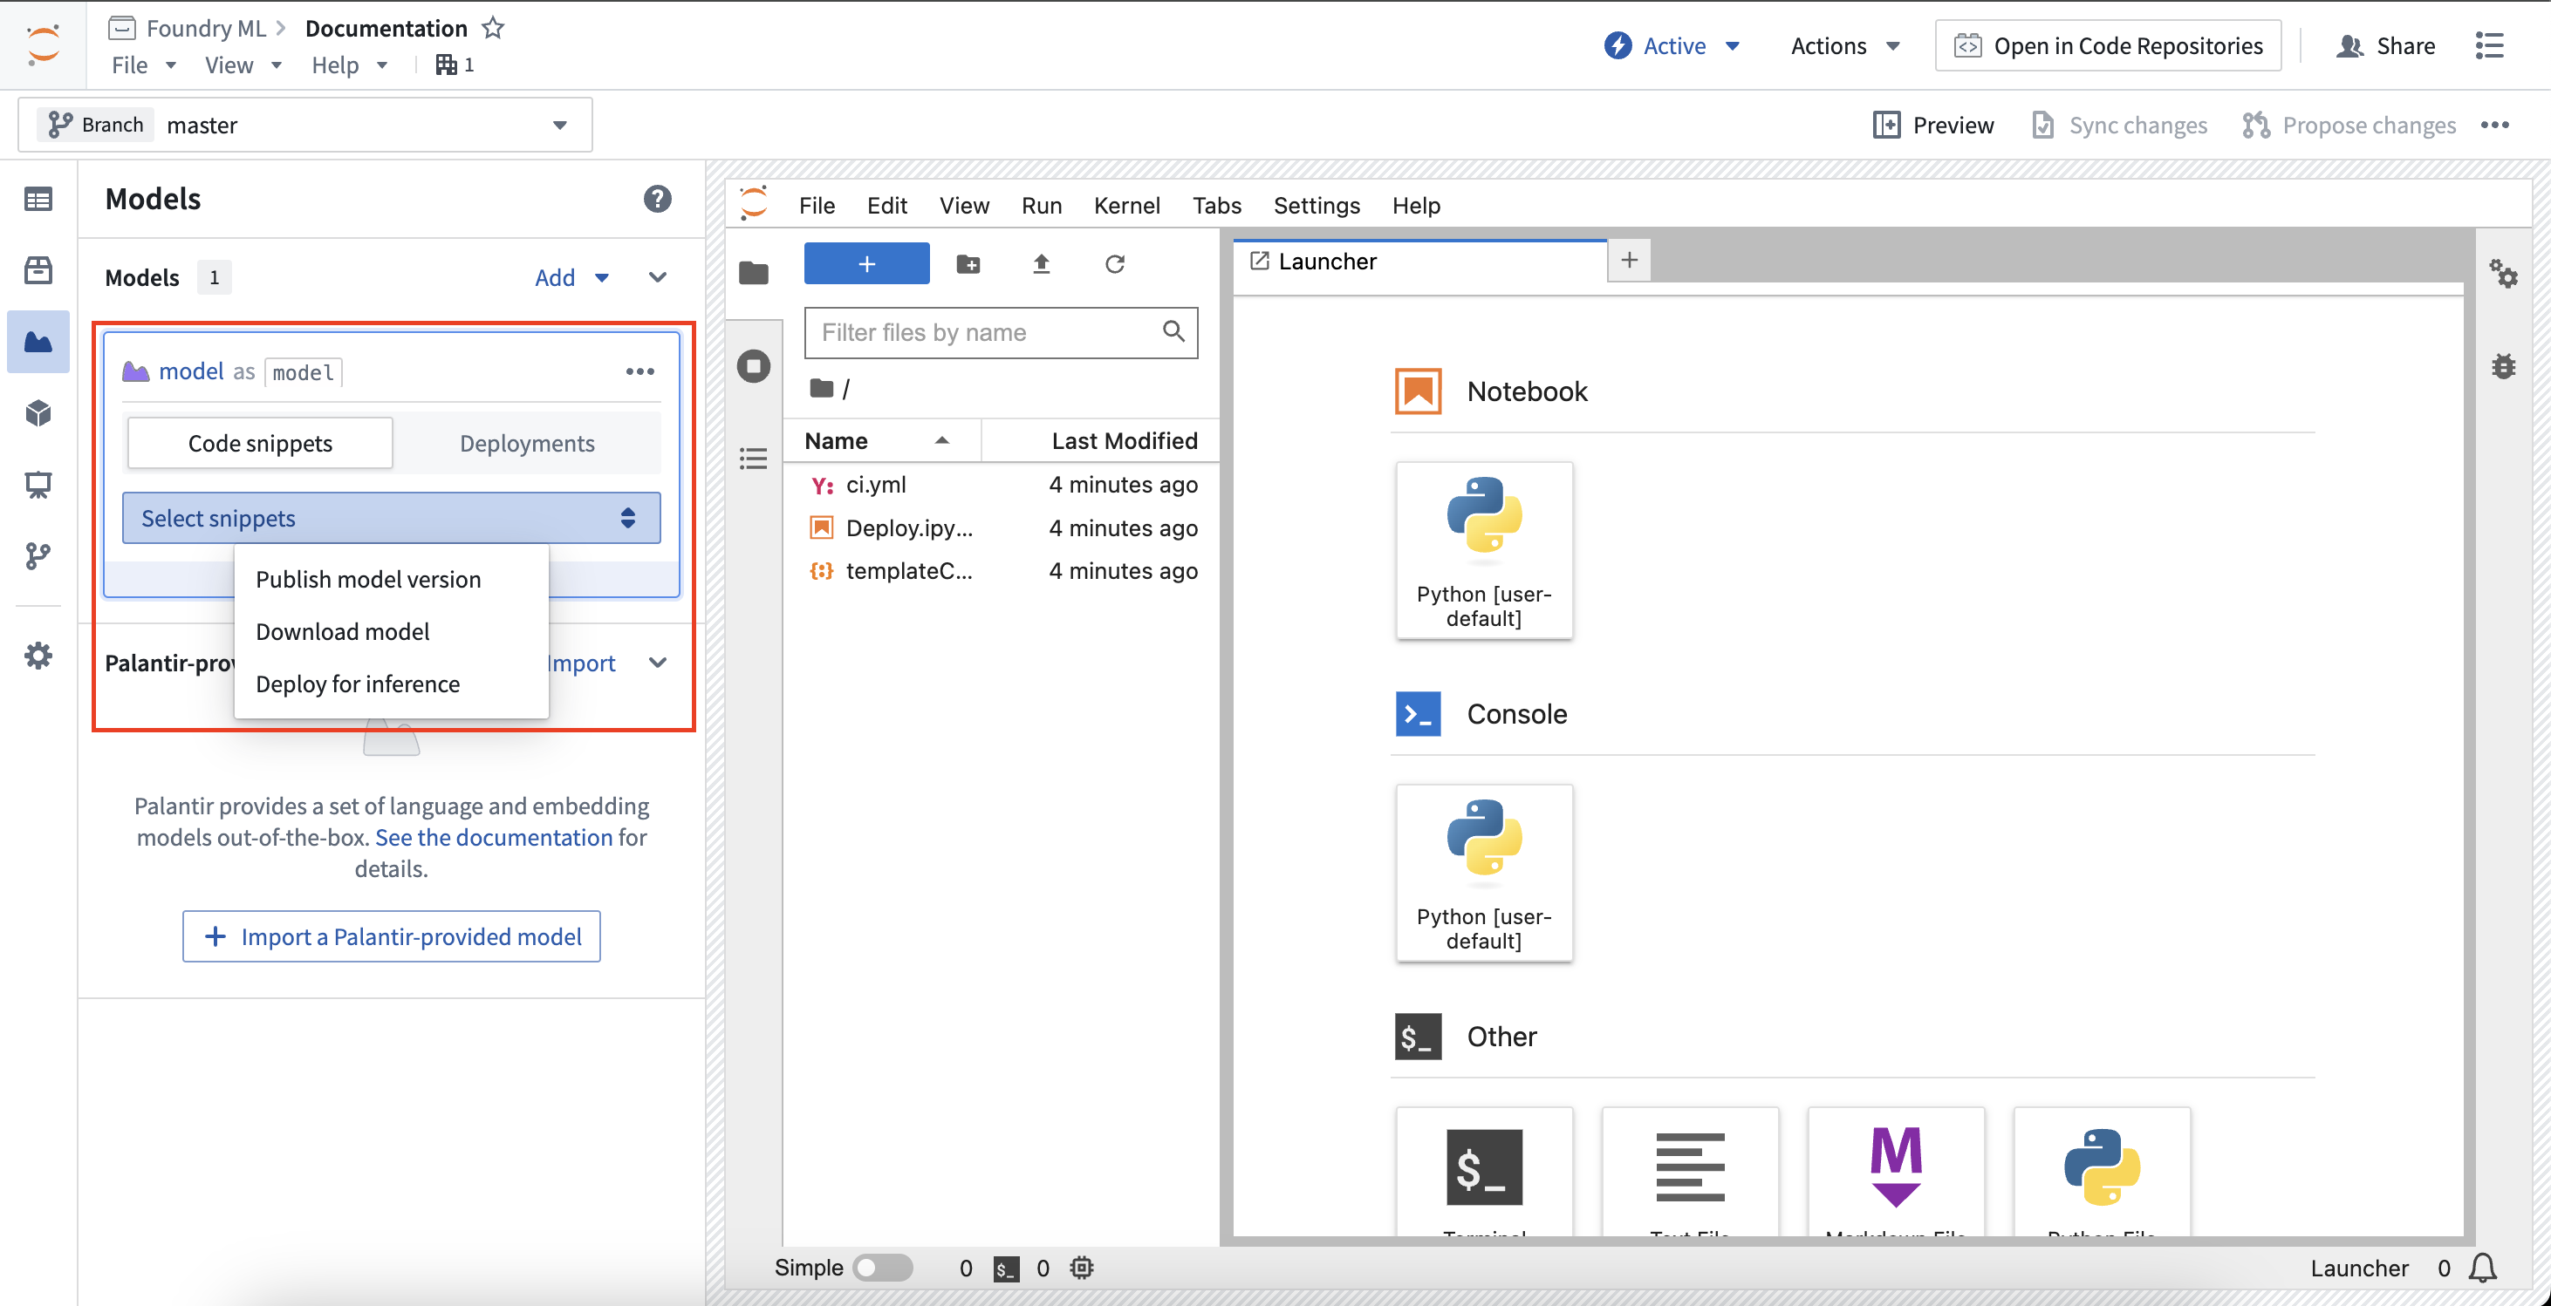
Task: Open the JupyterLab Run menu
Action: (1041, 206)
